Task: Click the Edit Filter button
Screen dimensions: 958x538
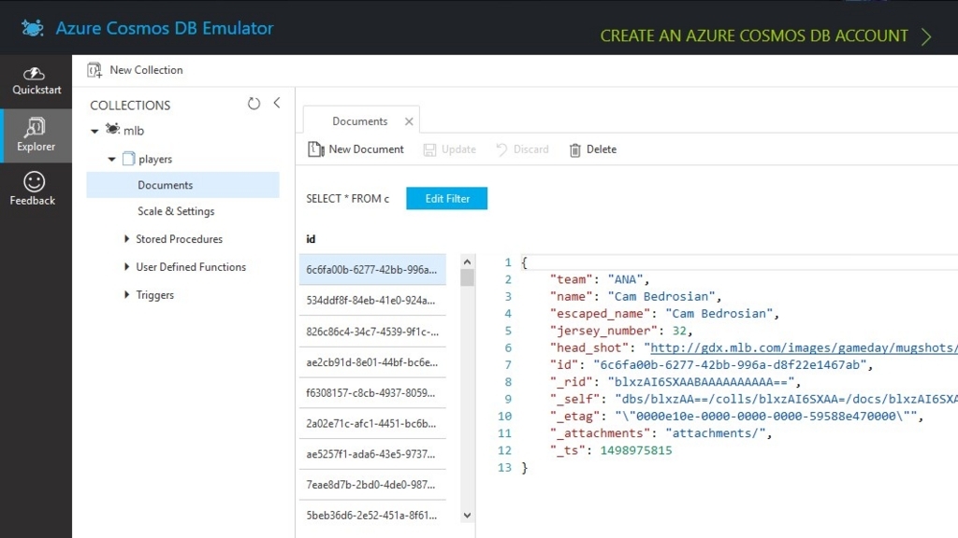Action: point(446,198)
